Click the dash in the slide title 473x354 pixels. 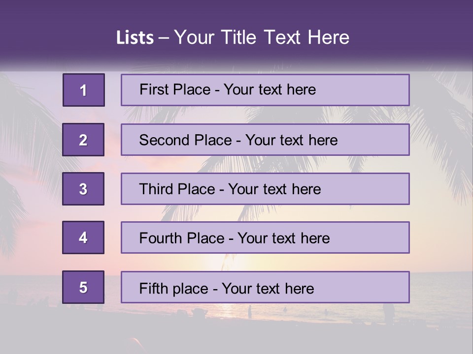pyautogui.click(x=164, y=38)
